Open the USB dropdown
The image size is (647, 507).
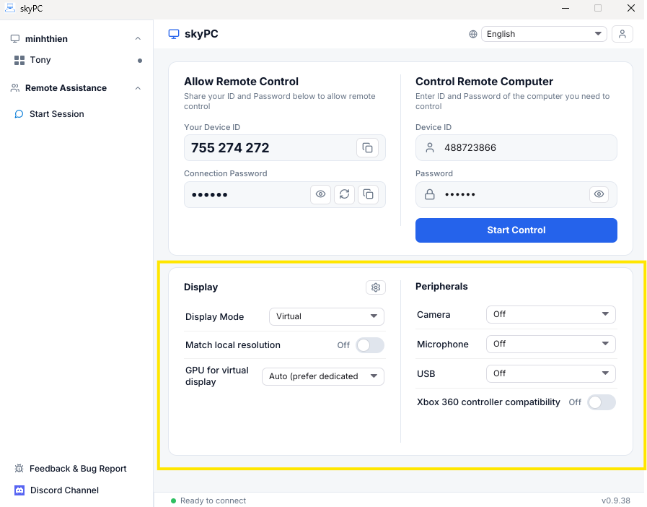[x=551, y=373]
